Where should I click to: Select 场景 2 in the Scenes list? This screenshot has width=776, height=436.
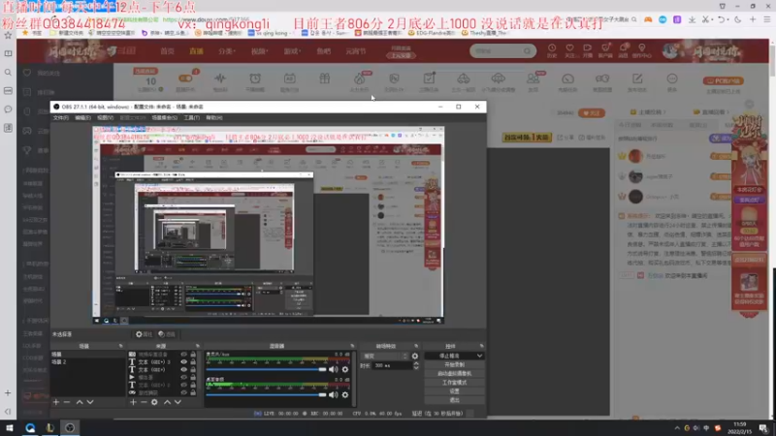pyautogui.click(x=87, y=361)
